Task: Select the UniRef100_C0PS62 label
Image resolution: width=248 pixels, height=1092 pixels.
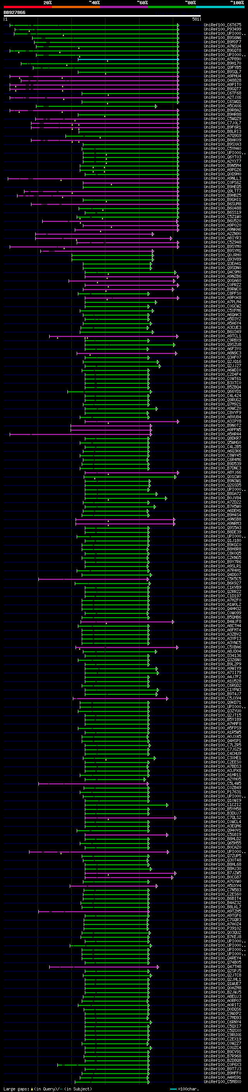Action: click(222, 183)
